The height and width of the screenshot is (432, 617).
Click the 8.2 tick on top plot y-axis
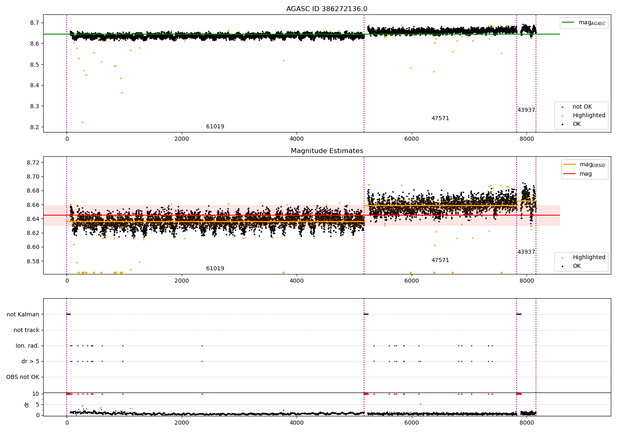pos(35,127)
